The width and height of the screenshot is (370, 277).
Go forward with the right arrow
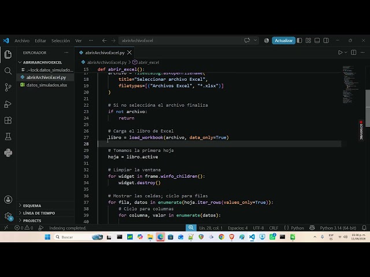point(113,40)
